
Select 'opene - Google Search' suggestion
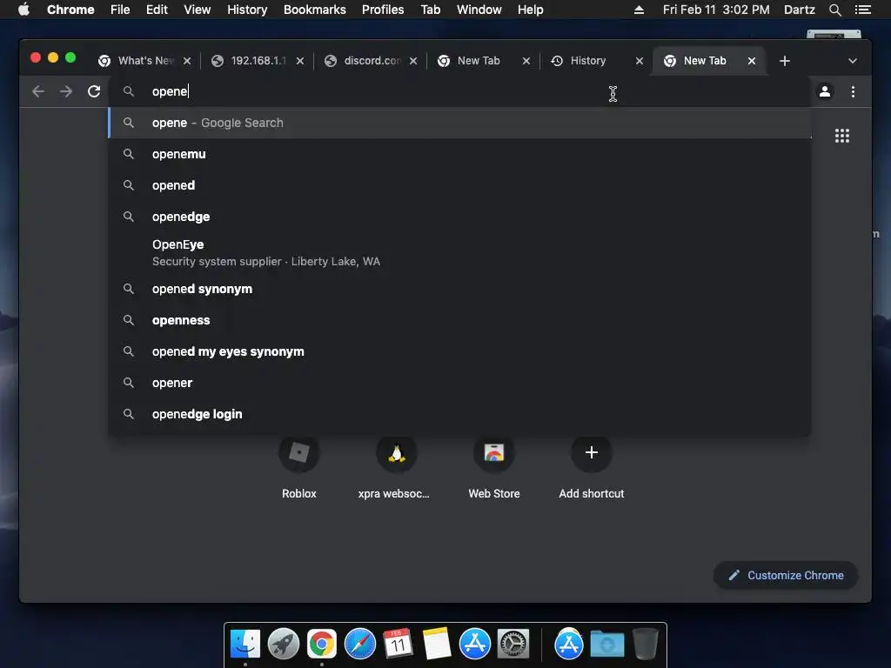pyautogui.click(x=459, y=123)
